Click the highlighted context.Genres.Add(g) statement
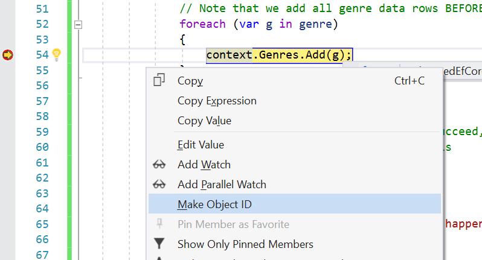 tap(279, 55)
